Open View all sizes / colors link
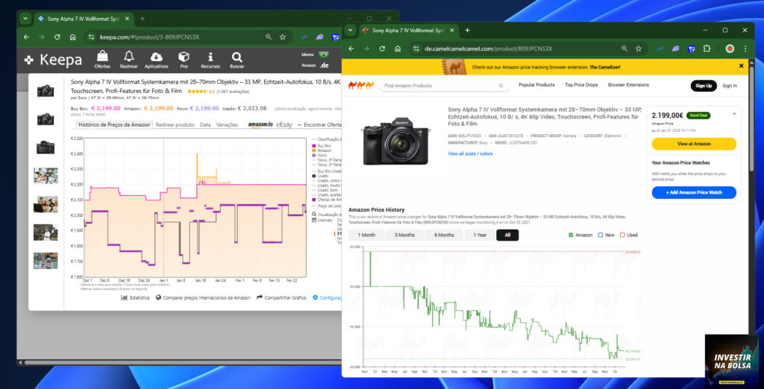This screenshot has width=764, height=389. click(x=470, y=154)
